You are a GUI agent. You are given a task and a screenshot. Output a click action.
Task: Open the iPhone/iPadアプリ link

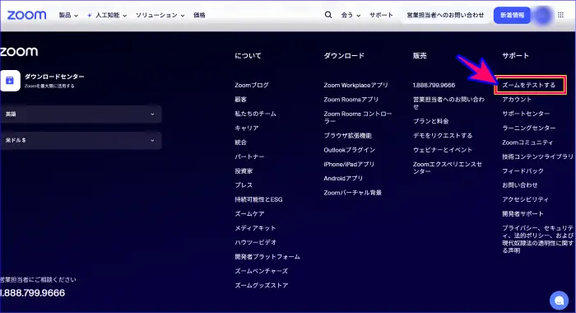[x=349, y=164]
